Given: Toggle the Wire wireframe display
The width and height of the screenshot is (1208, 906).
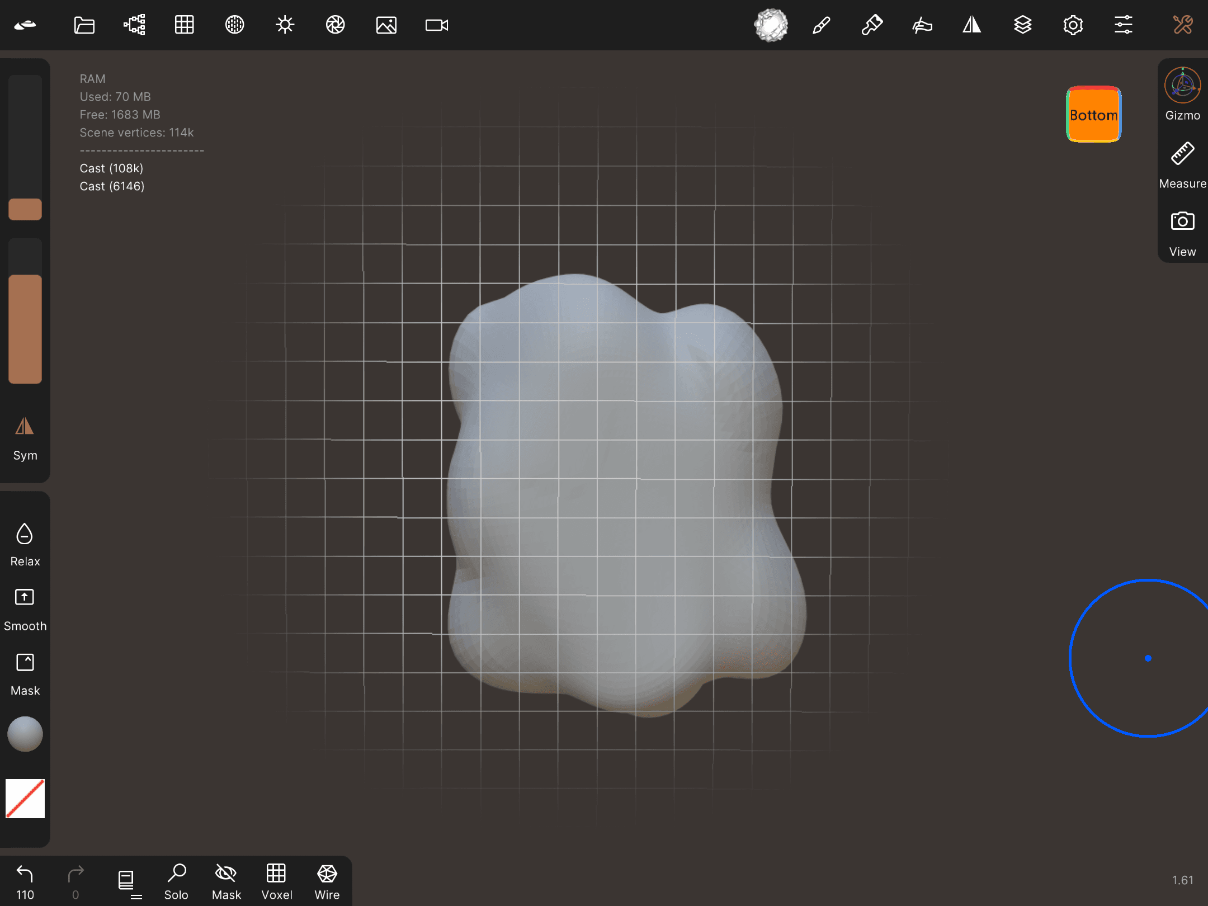Looking at the screenshot, I should [x=327, y=882].
